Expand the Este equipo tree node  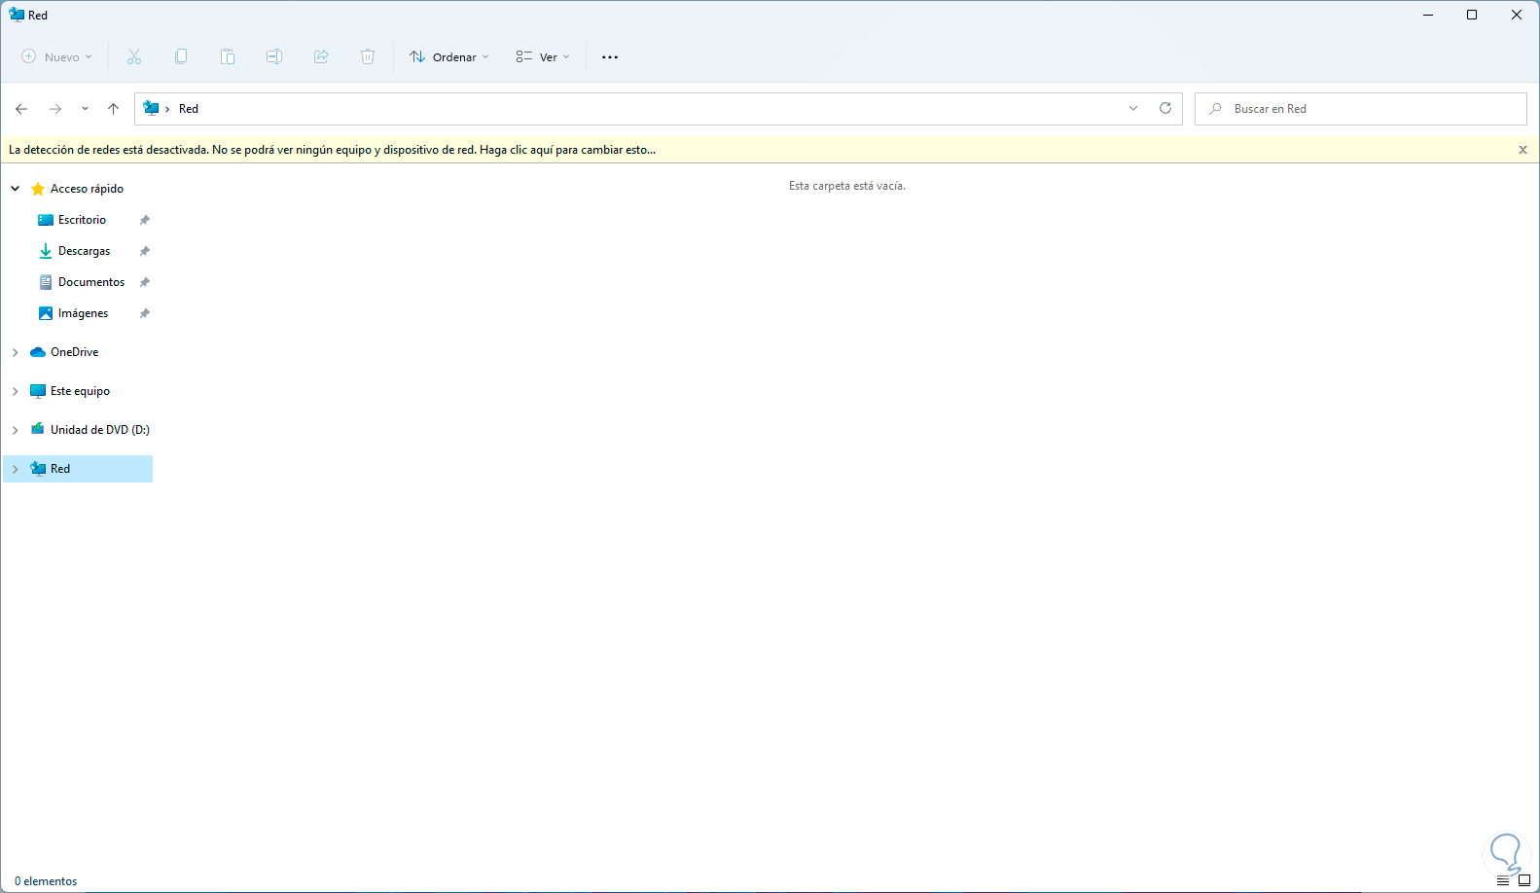16,391
